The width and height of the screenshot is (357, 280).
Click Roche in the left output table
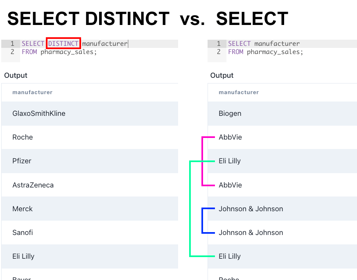23,137
